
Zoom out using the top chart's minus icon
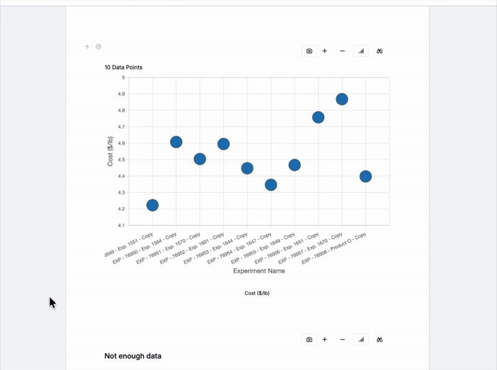pos(342,51)
